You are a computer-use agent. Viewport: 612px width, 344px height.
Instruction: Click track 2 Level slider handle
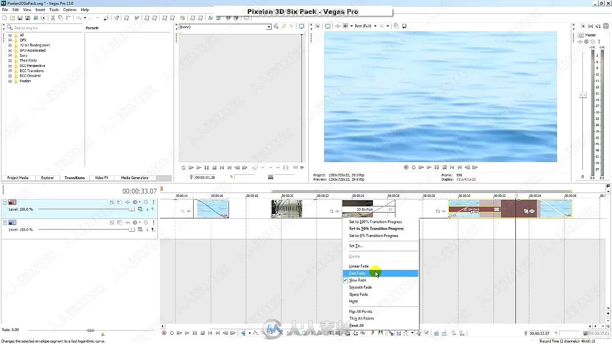(x=131, y=229)
